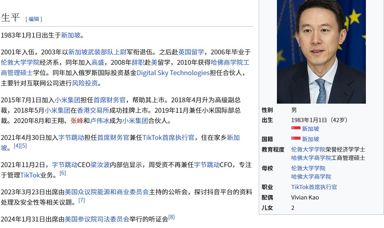Open citation [5]
Viewport: 384px width, 228px height.
(24, 146)
